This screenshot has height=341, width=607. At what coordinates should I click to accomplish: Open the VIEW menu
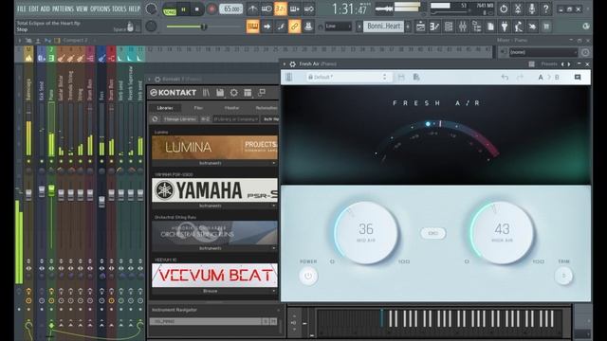coord(82,9)
